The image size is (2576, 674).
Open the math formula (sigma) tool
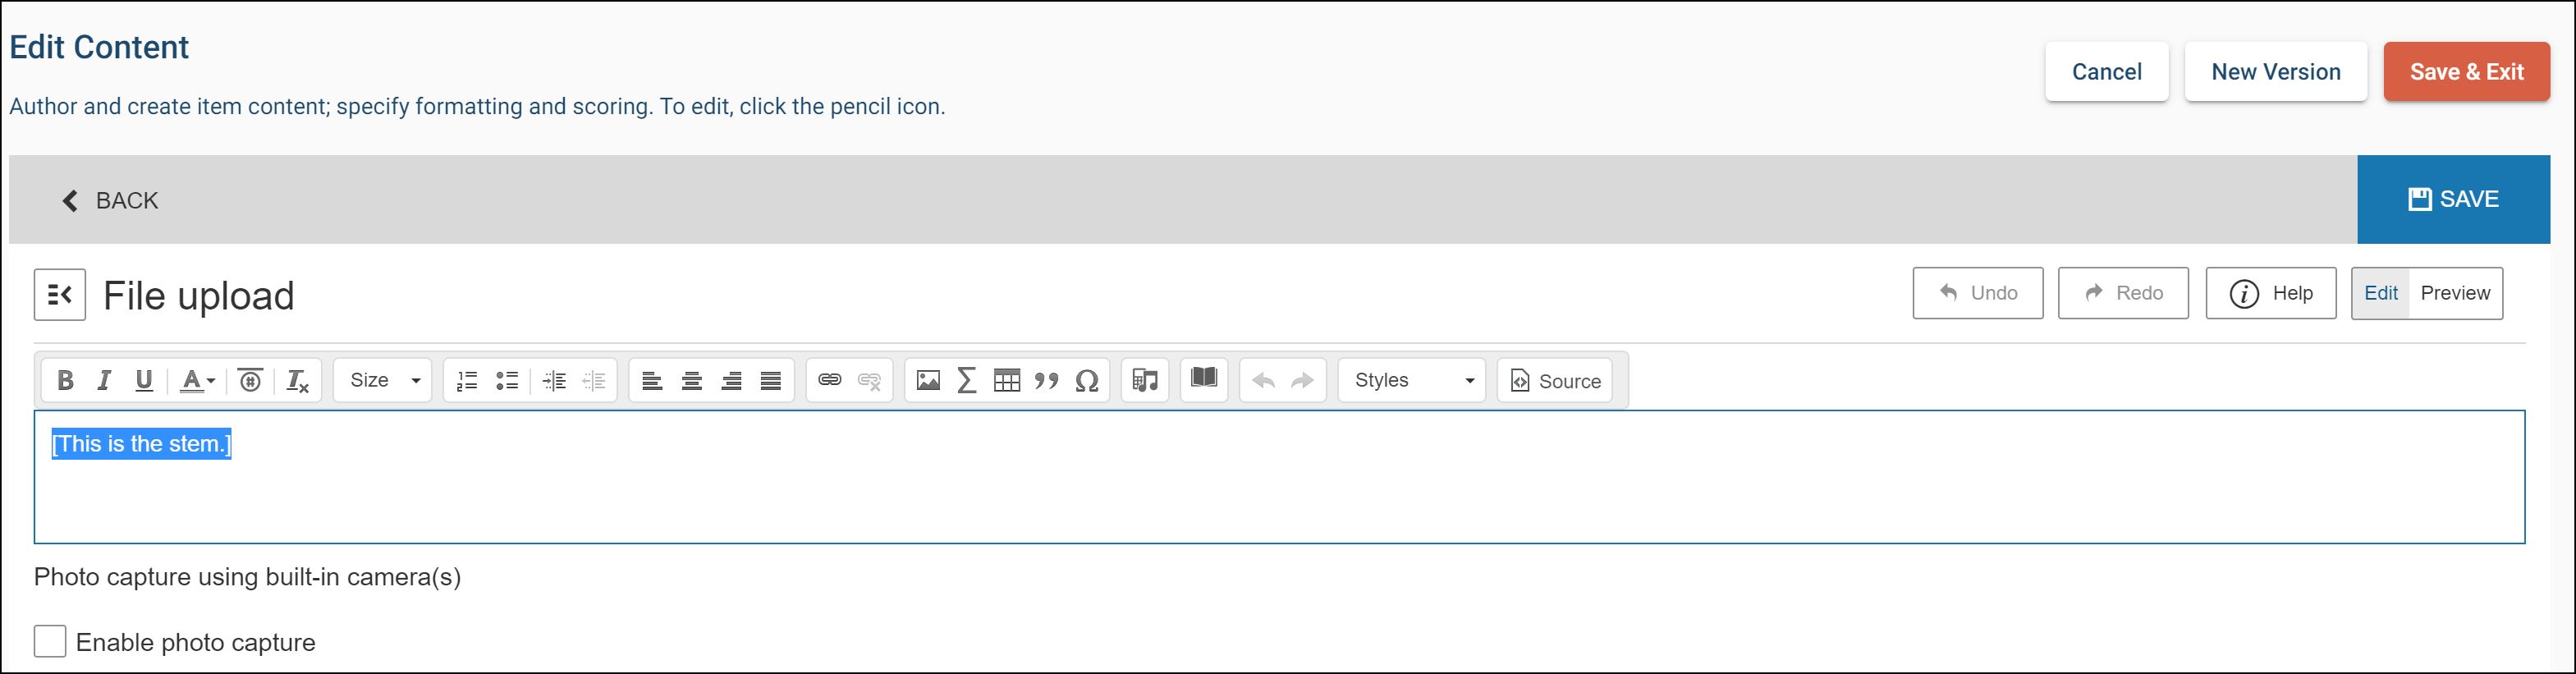pyautogui.click(x=967, y=380)
